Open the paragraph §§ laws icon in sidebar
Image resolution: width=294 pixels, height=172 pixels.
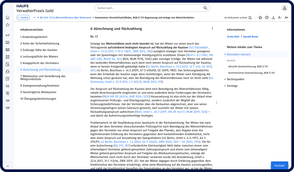8,86
